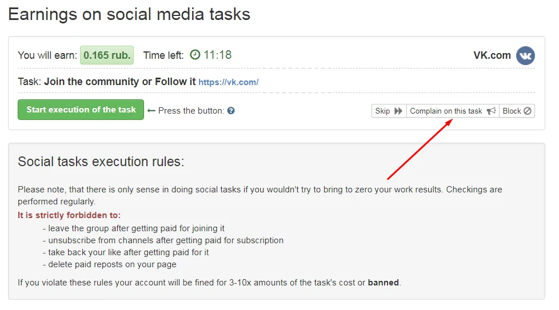Click the Earnings on social media tasks heading
The width and height of the screenshot is (559, 310).
129,14
